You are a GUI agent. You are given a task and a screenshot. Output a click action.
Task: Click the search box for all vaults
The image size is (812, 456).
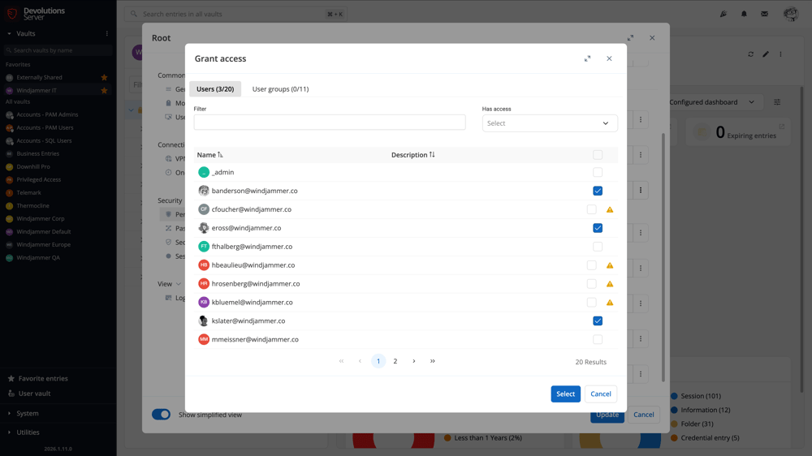[235, 14]
